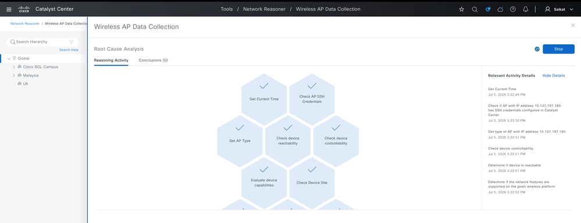
Task: Open the hamburger navigation menu
Action: (x=9, y=9)
